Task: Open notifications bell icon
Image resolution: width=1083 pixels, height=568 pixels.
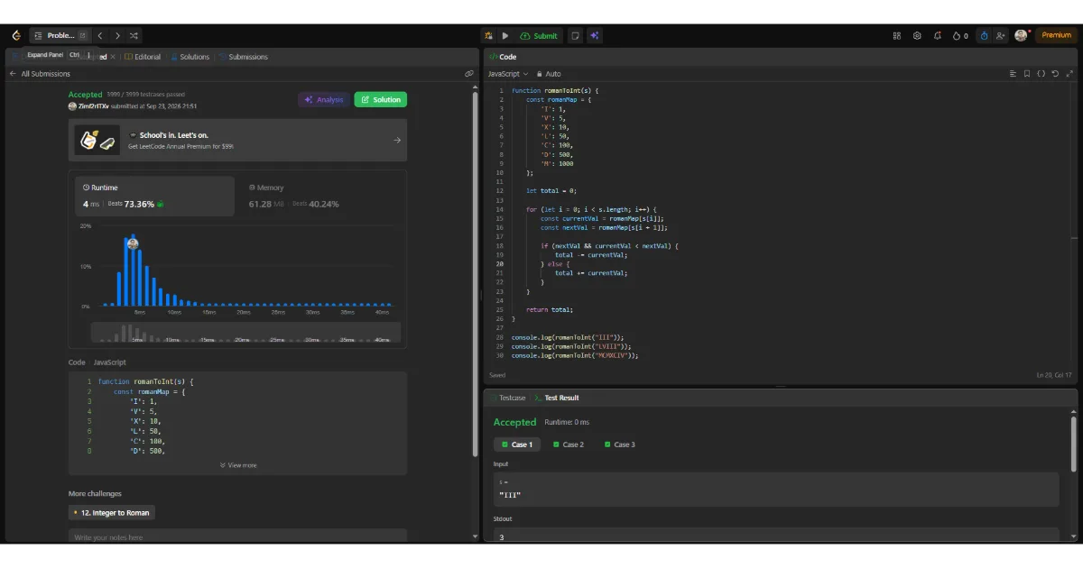Action: point(938,35)
